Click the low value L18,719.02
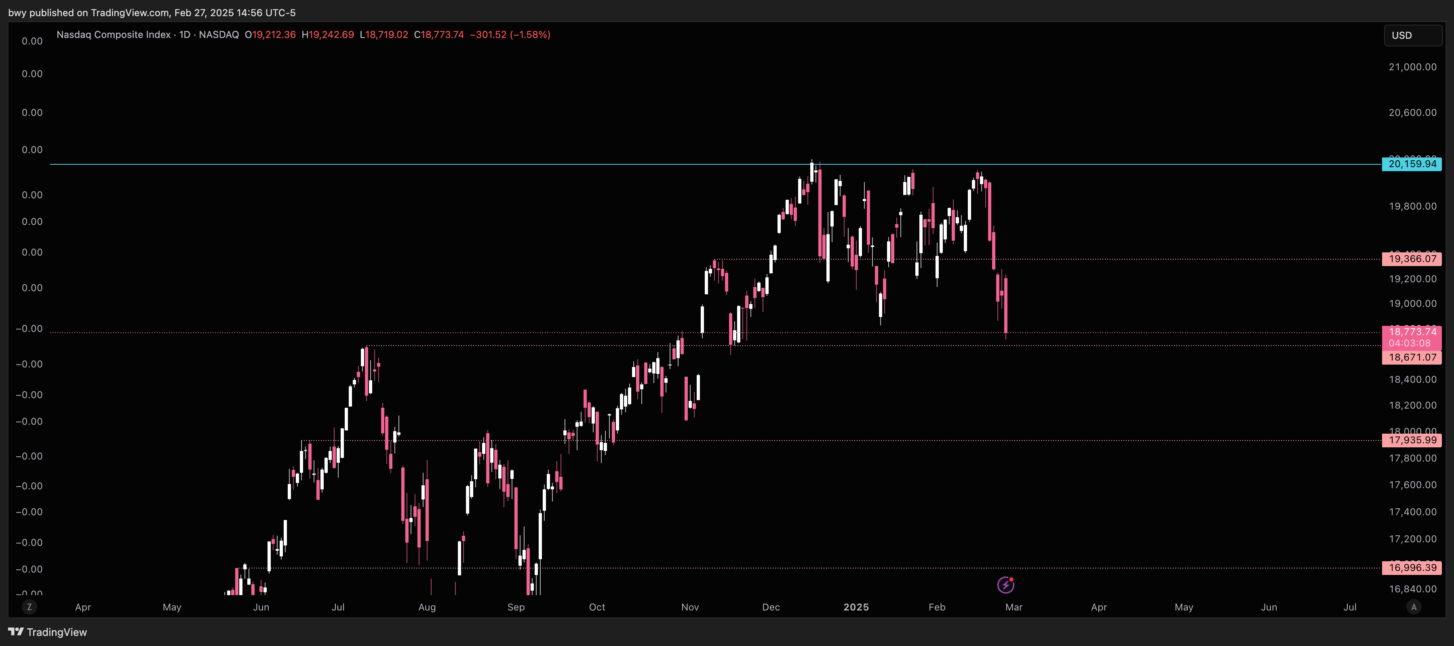The height and width of the screenshot is (646, 1454). [x=384, y=34]
